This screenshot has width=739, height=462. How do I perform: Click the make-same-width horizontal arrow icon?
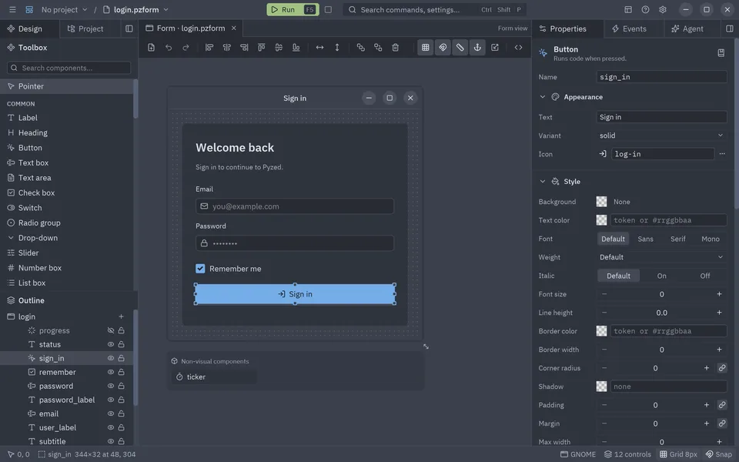[x=319, y=47]
